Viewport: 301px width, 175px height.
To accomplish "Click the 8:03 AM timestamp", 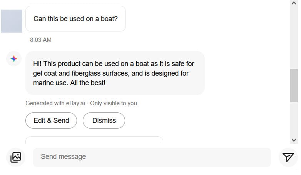I will [x=41, y=40].
